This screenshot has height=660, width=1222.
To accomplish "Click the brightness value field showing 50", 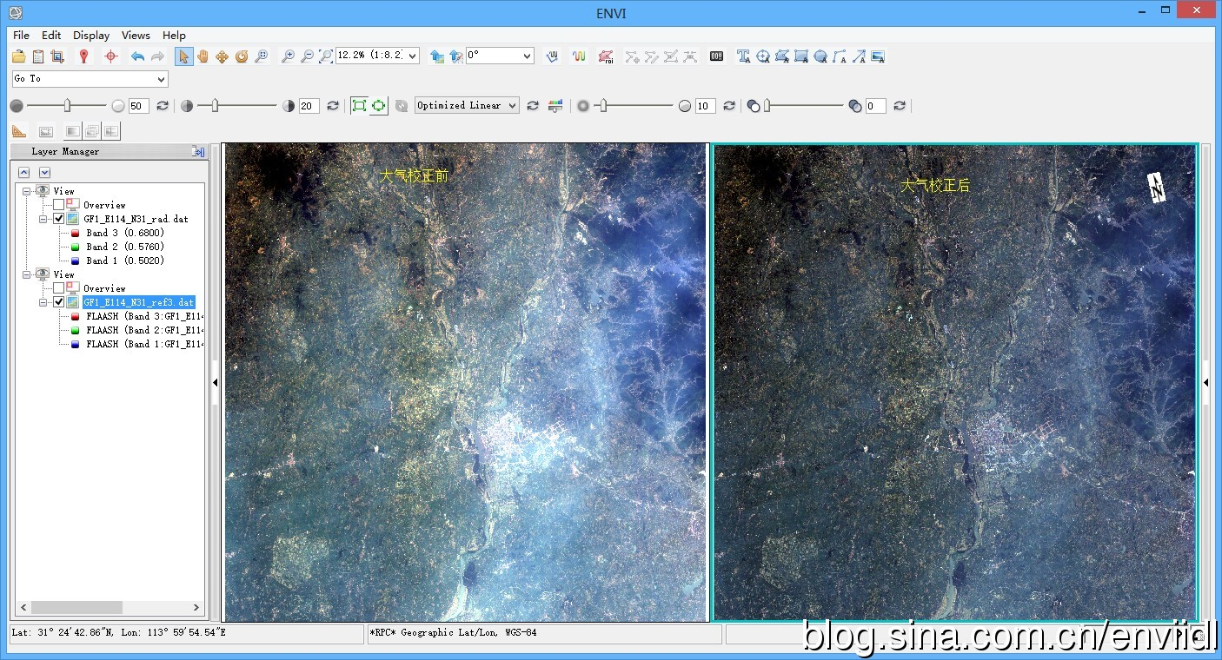I will coord(139,106).
